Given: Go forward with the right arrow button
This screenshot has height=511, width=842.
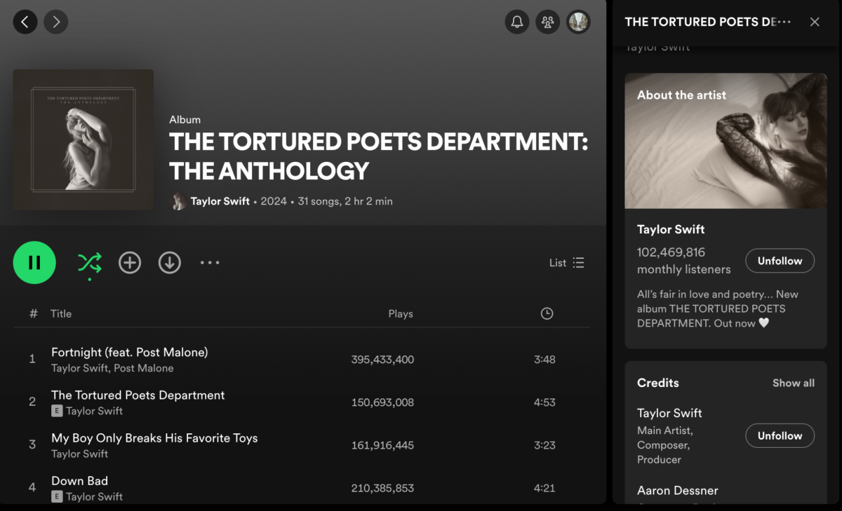Looking at the screenshot, I should pos(56,22).
